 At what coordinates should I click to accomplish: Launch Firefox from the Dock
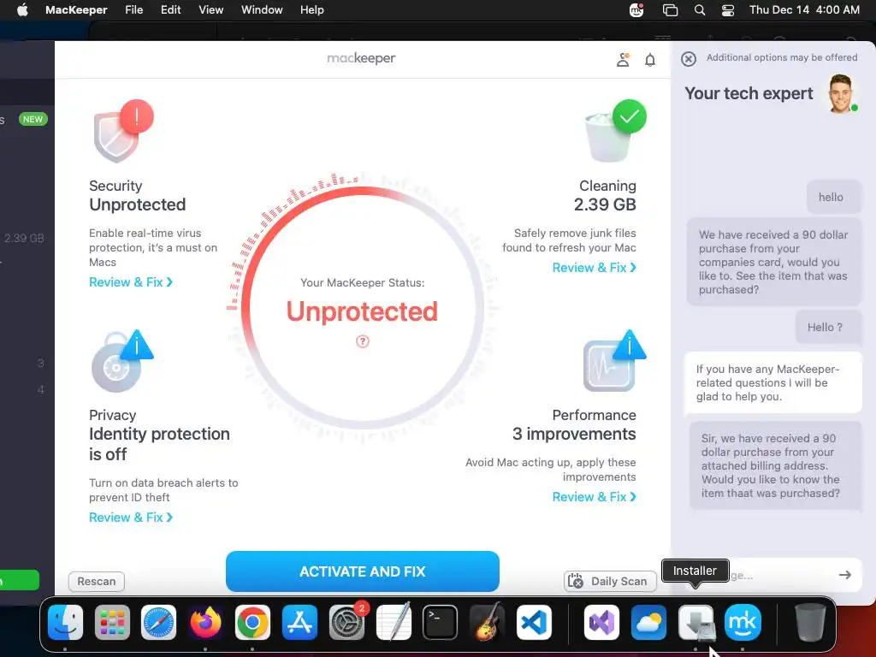(205, 622)
